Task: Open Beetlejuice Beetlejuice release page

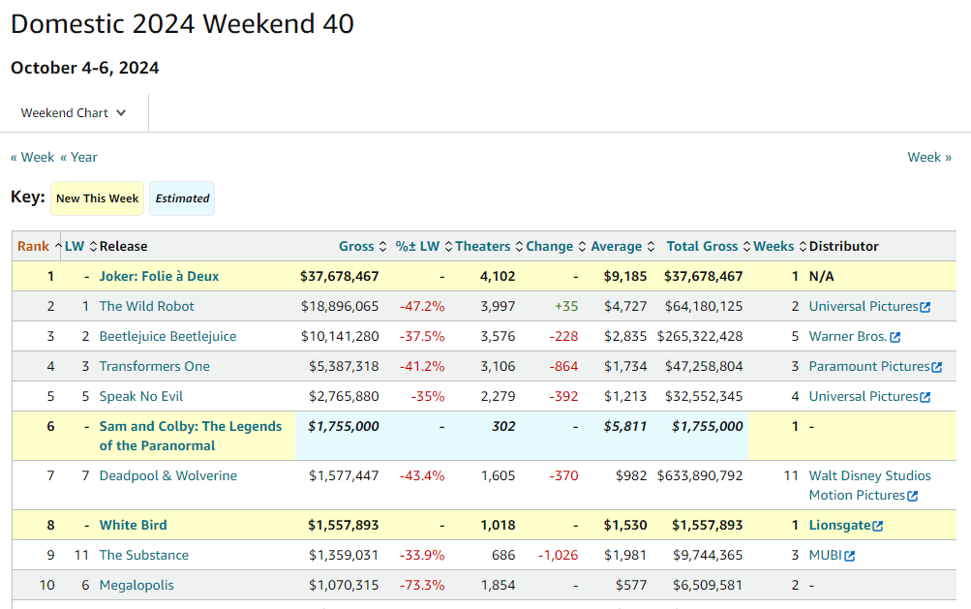Action: pyautogui.click(x=167, y=336)
